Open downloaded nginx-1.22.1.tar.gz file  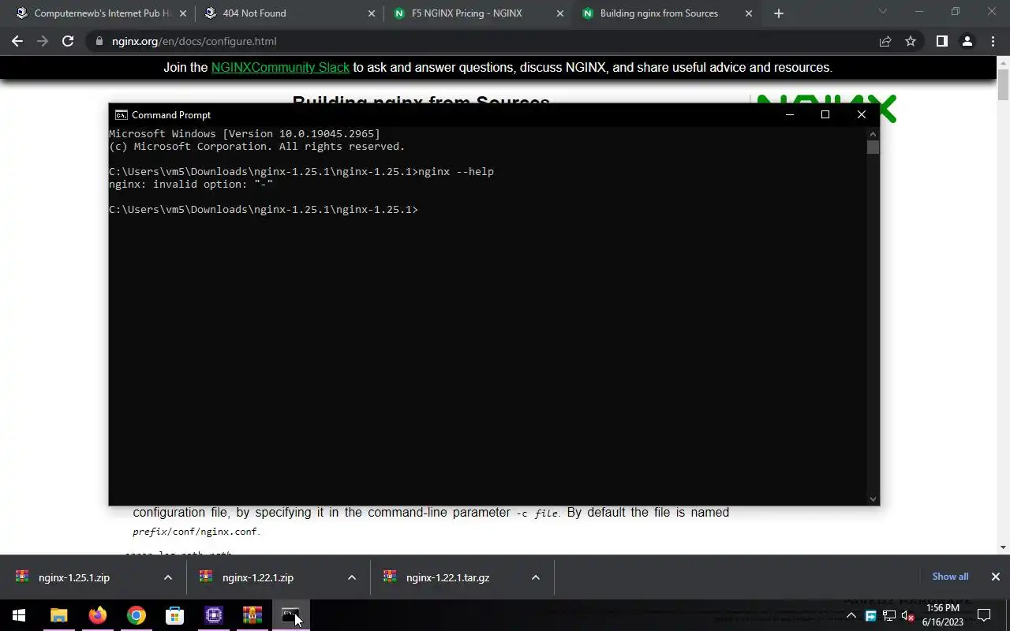click(x=448, y=577)
